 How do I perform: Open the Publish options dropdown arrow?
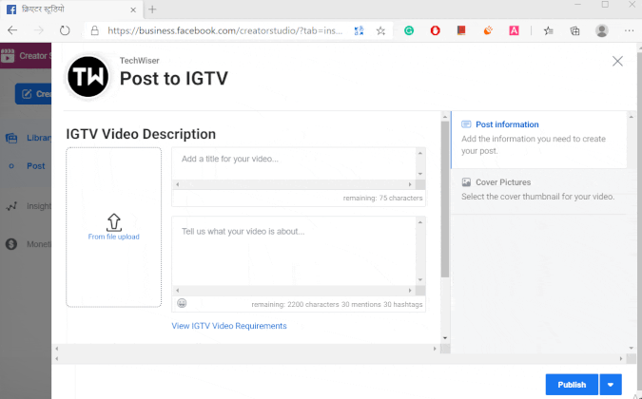pos(611,385)
